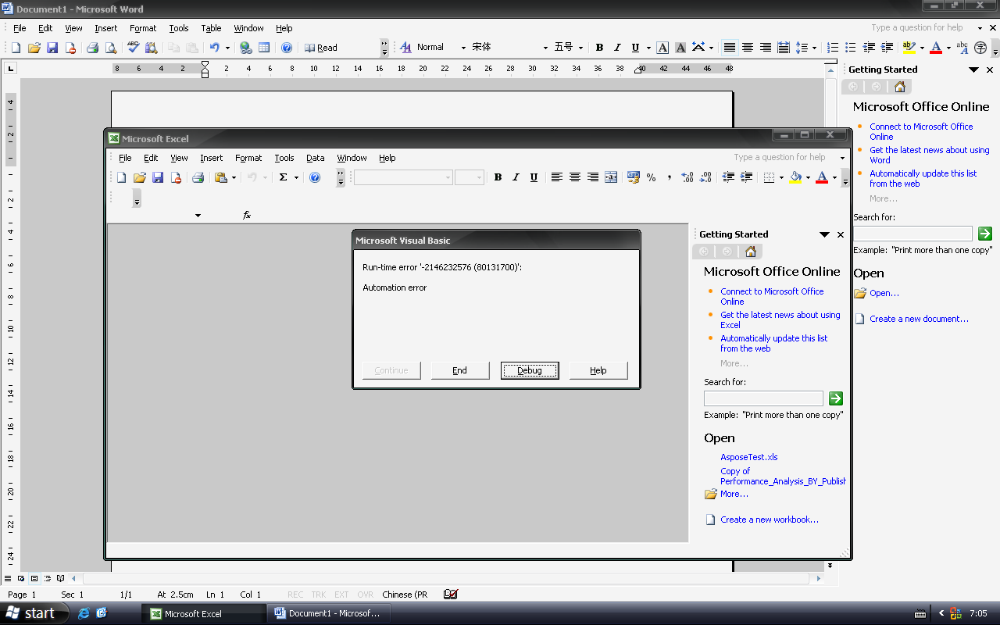Viewport: 1000px width, 625px height.
Task: Click the Tables and Borders icon in Word
Action: point(264,48)
